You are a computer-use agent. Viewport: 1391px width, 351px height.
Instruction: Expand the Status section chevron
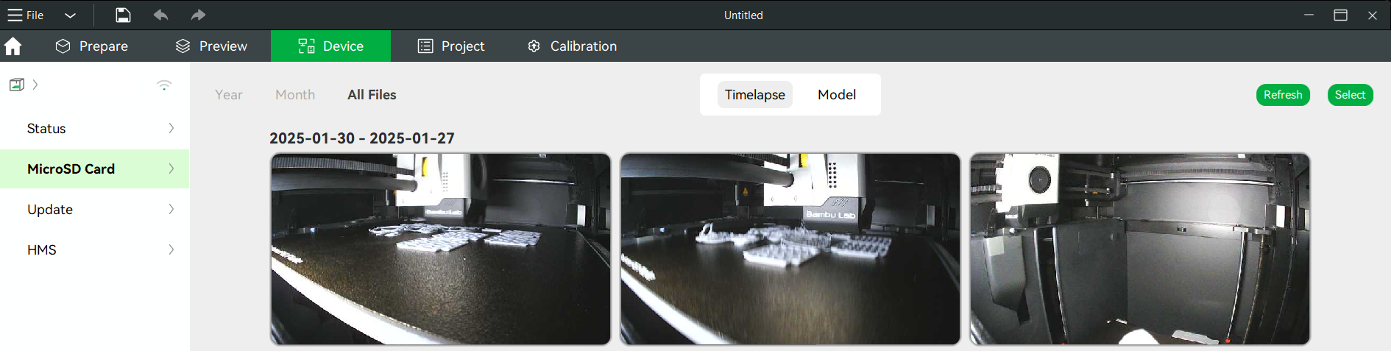[x=171, y=128]
